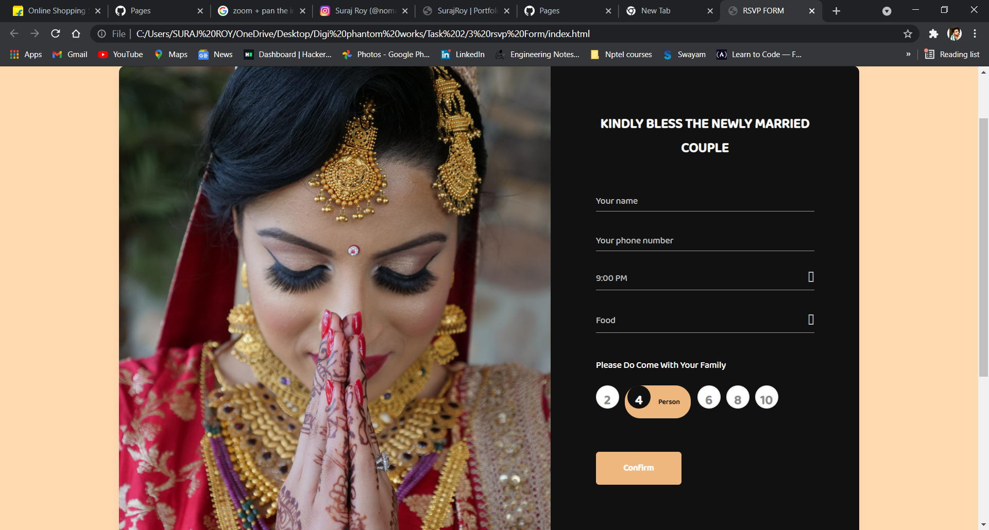Screen dimensions: 989x530
Task: Show hidden bookmarks with the chevron
Action: pos(908,55)
